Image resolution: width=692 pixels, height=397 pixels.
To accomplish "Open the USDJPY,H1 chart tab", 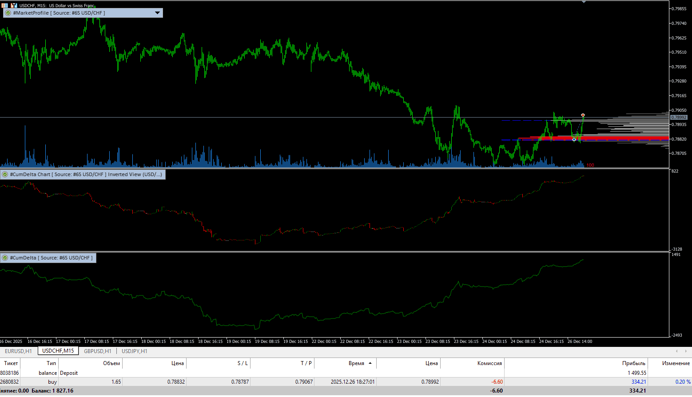I will [135, 351].
